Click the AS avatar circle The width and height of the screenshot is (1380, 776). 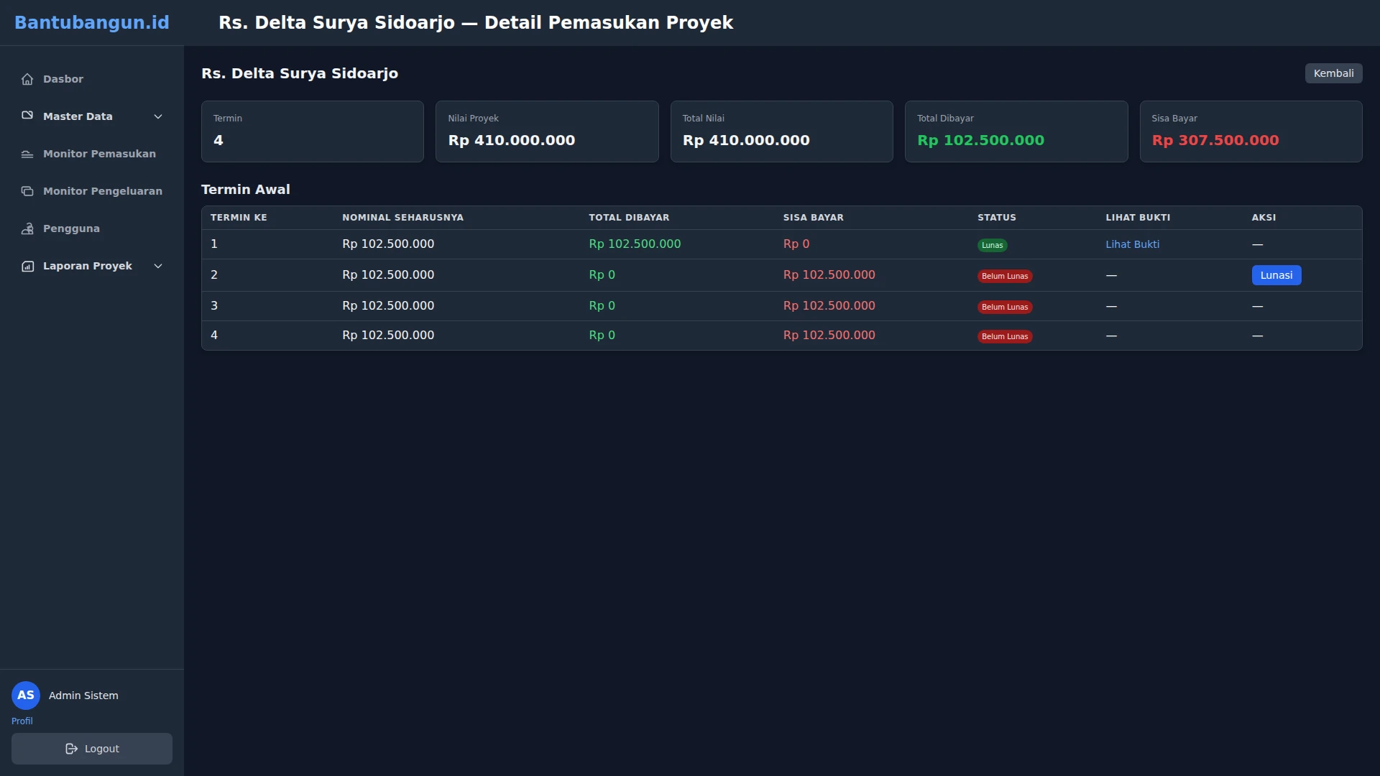coord(26,695)
